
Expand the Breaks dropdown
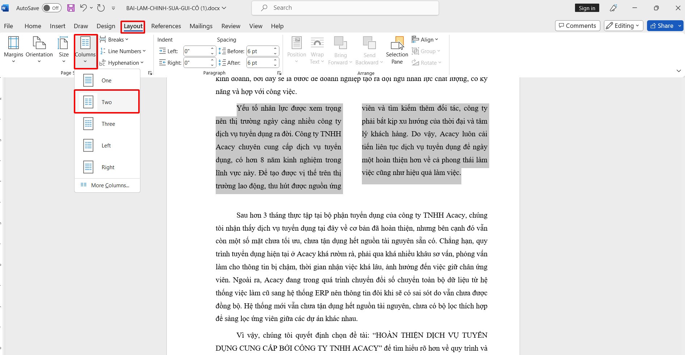tap(114, 39)
